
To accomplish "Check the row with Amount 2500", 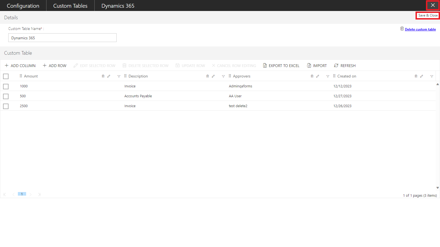I will point(6,106).
